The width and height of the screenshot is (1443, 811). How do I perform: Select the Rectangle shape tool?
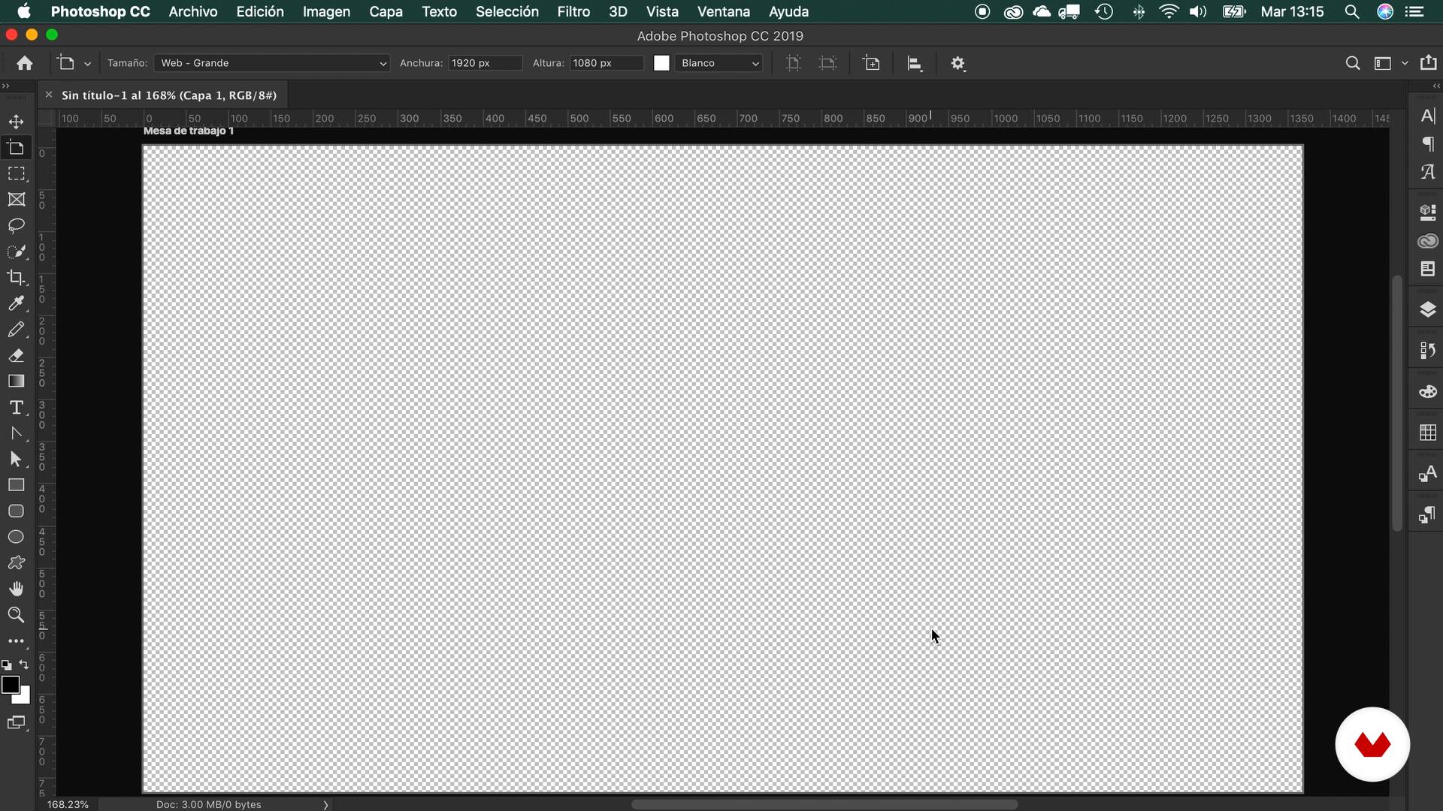tap(16, 485)
